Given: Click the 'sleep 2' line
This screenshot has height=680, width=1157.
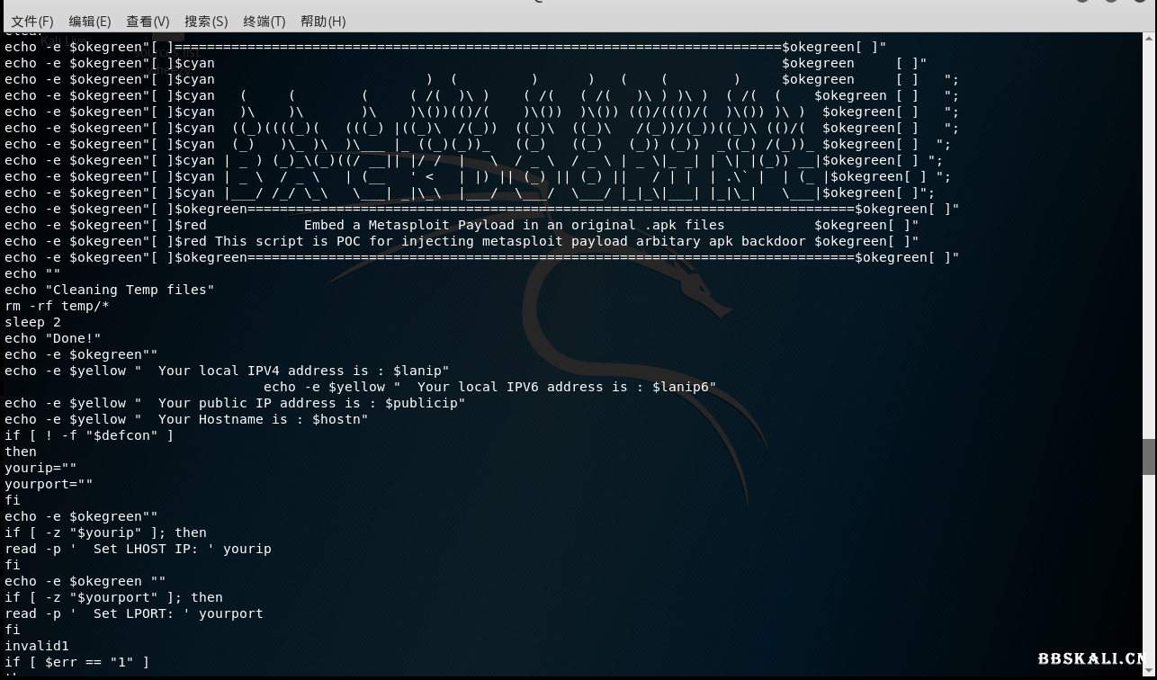Looking at the screenshot, I should pyautogui.click(x=32, y=322).
